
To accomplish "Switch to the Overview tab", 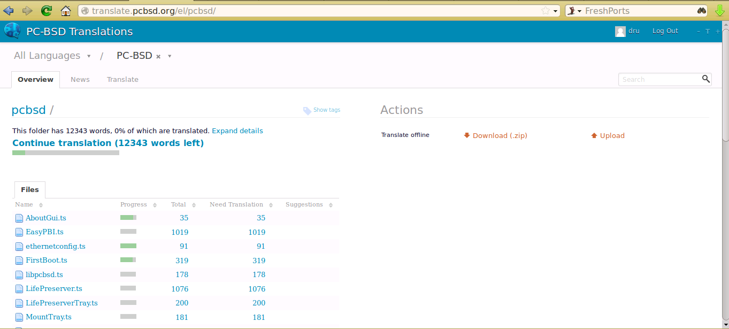I will pos(35,79).
